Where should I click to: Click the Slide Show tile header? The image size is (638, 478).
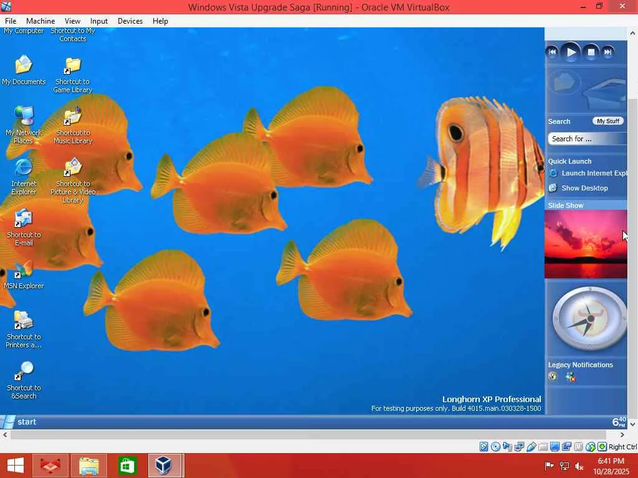[586, 205]
